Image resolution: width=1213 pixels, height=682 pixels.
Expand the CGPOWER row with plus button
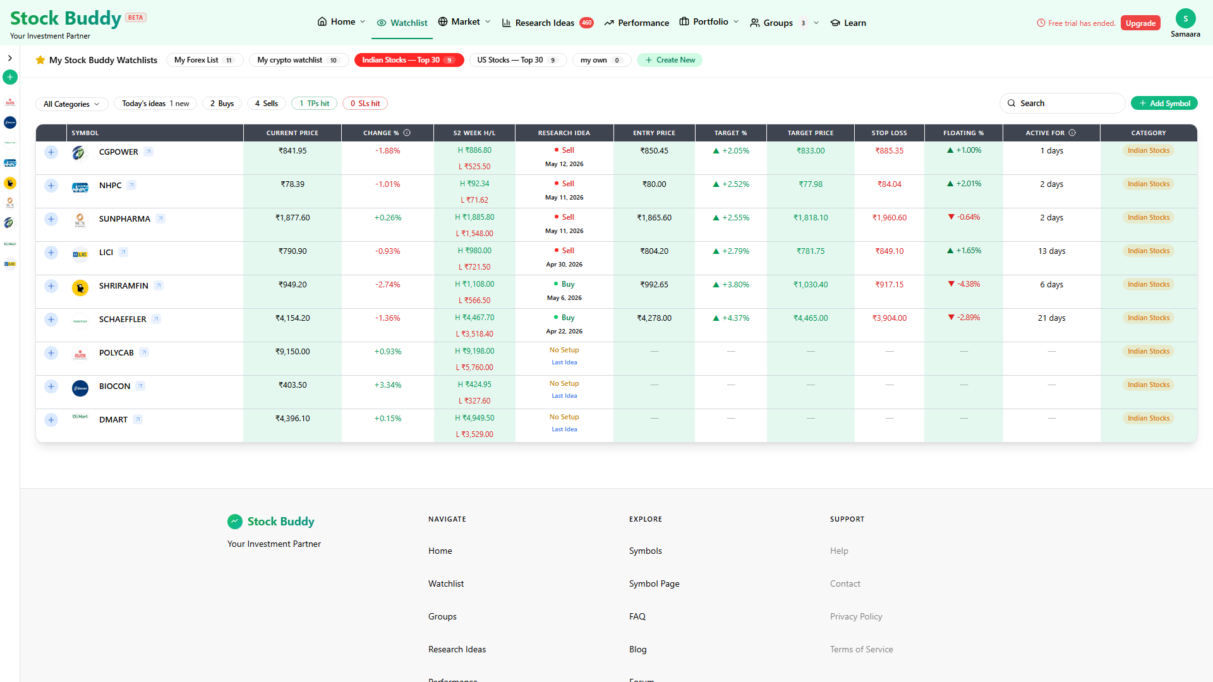[51, 152]
